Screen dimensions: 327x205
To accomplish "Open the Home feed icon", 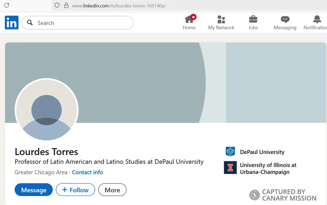I will 189,22.
